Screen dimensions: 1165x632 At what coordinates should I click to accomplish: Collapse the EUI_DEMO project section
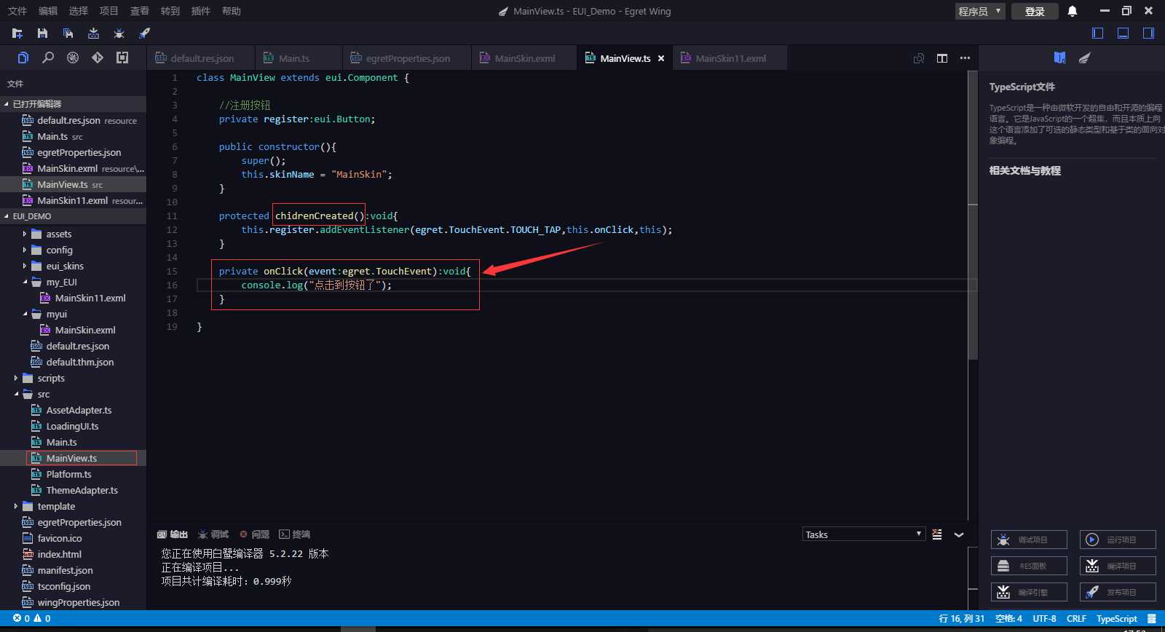point(73,216)
